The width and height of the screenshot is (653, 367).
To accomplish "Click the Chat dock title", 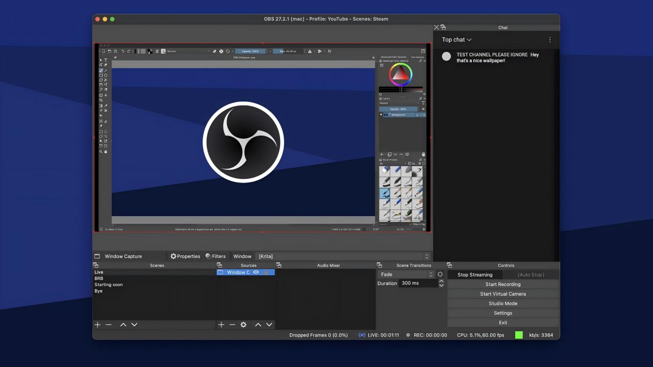I will tap(503, 28).
